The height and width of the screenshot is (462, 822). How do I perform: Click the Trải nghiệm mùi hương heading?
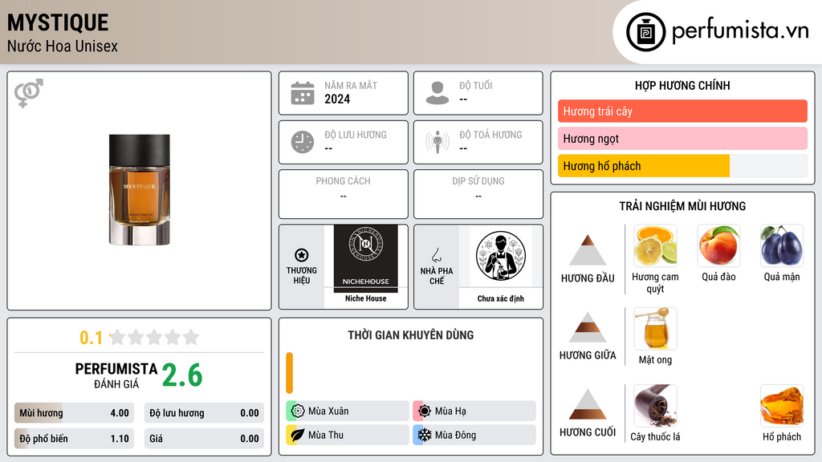[682, 206]
